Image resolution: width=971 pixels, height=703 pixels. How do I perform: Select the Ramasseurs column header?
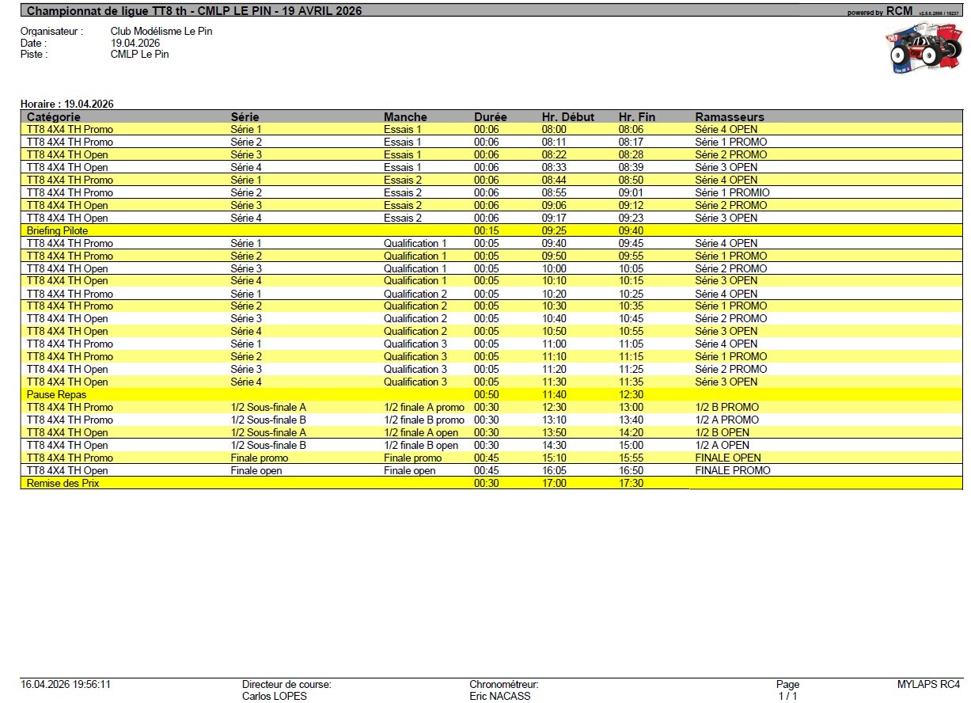[x=730, y=116]
